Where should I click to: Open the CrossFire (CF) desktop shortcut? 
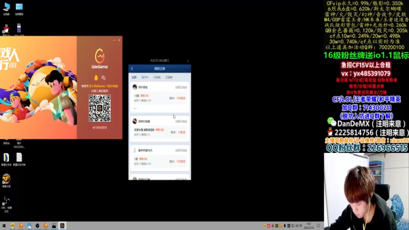(x=6, y=181)
